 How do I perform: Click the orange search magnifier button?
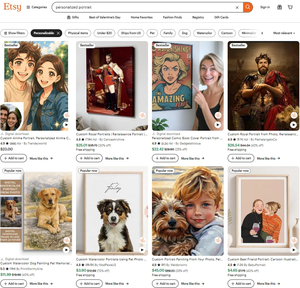click(x=248, y=7)
